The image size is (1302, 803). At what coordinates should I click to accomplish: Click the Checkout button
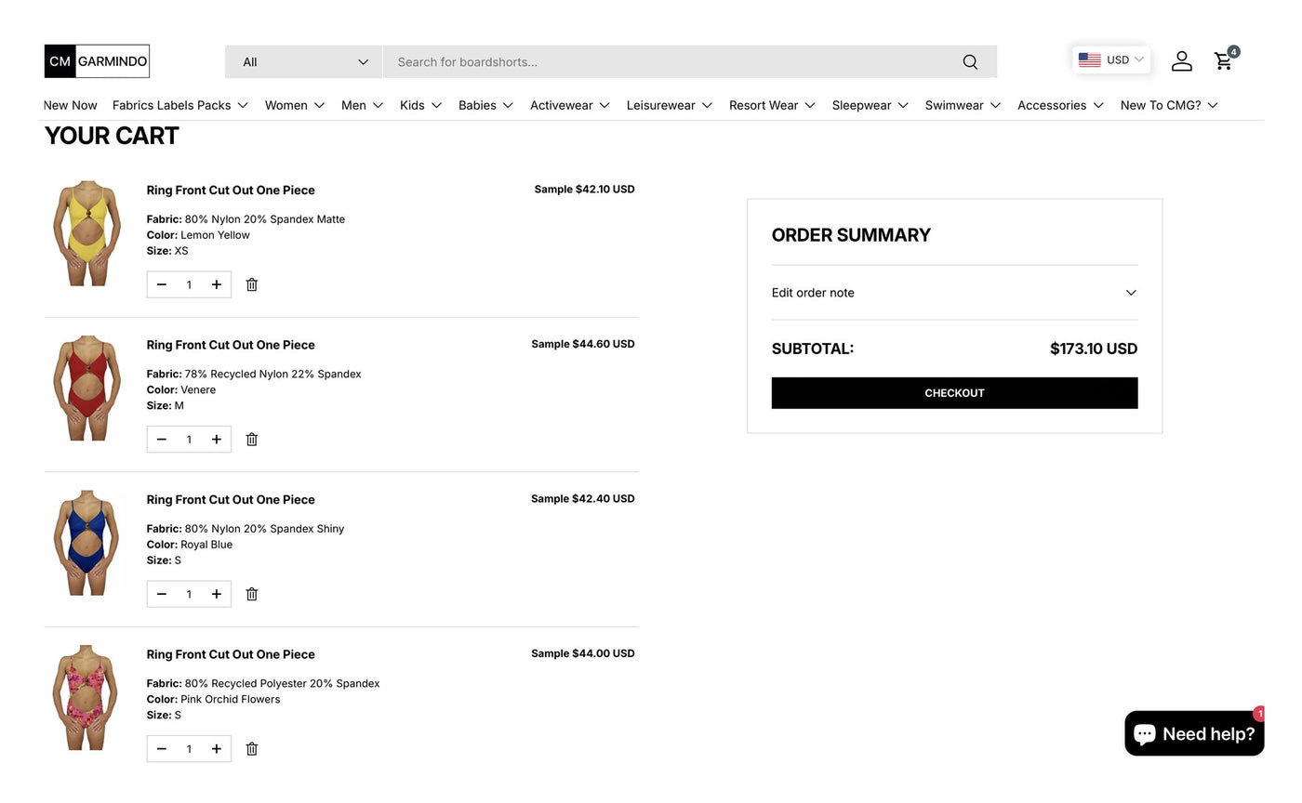point(954,393)
